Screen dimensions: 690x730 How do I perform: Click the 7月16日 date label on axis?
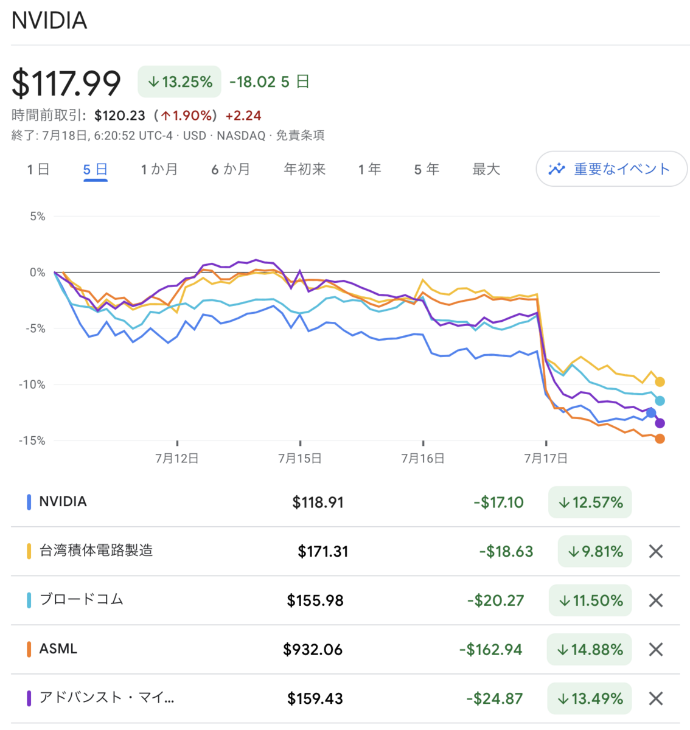(x=423, y=459)
